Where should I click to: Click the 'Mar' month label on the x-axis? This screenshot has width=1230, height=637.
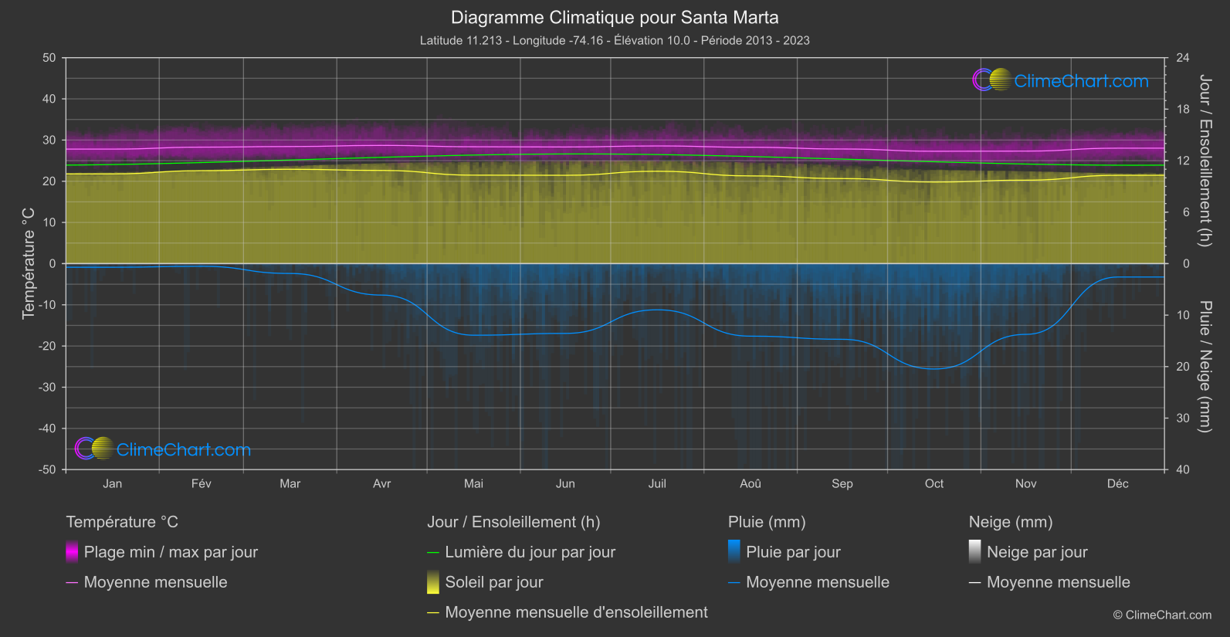(x=290, y=483)
